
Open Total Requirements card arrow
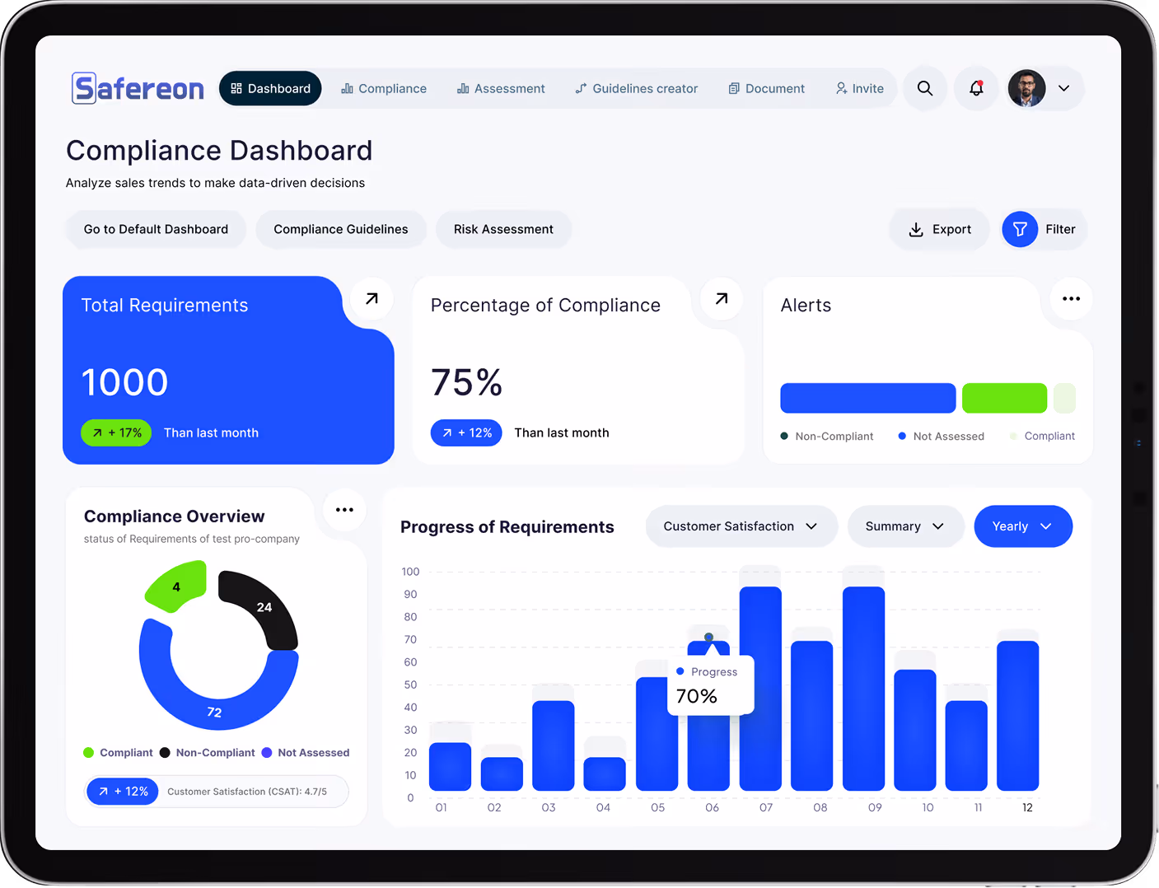(372, 298)
